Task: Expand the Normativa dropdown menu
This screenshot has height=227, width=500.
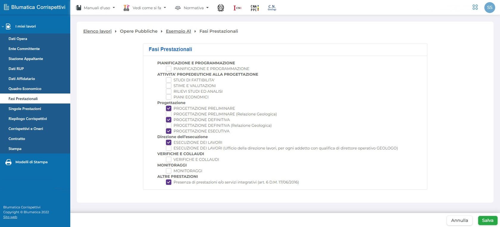Action: pyautogui.click(x=192, y=8)
